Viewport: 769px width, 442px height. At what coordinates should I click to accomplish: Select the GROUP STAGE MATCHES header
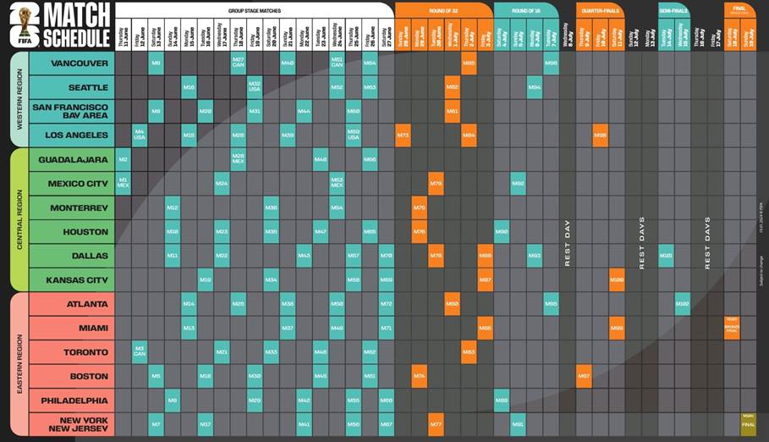click(x=255, y=10)
